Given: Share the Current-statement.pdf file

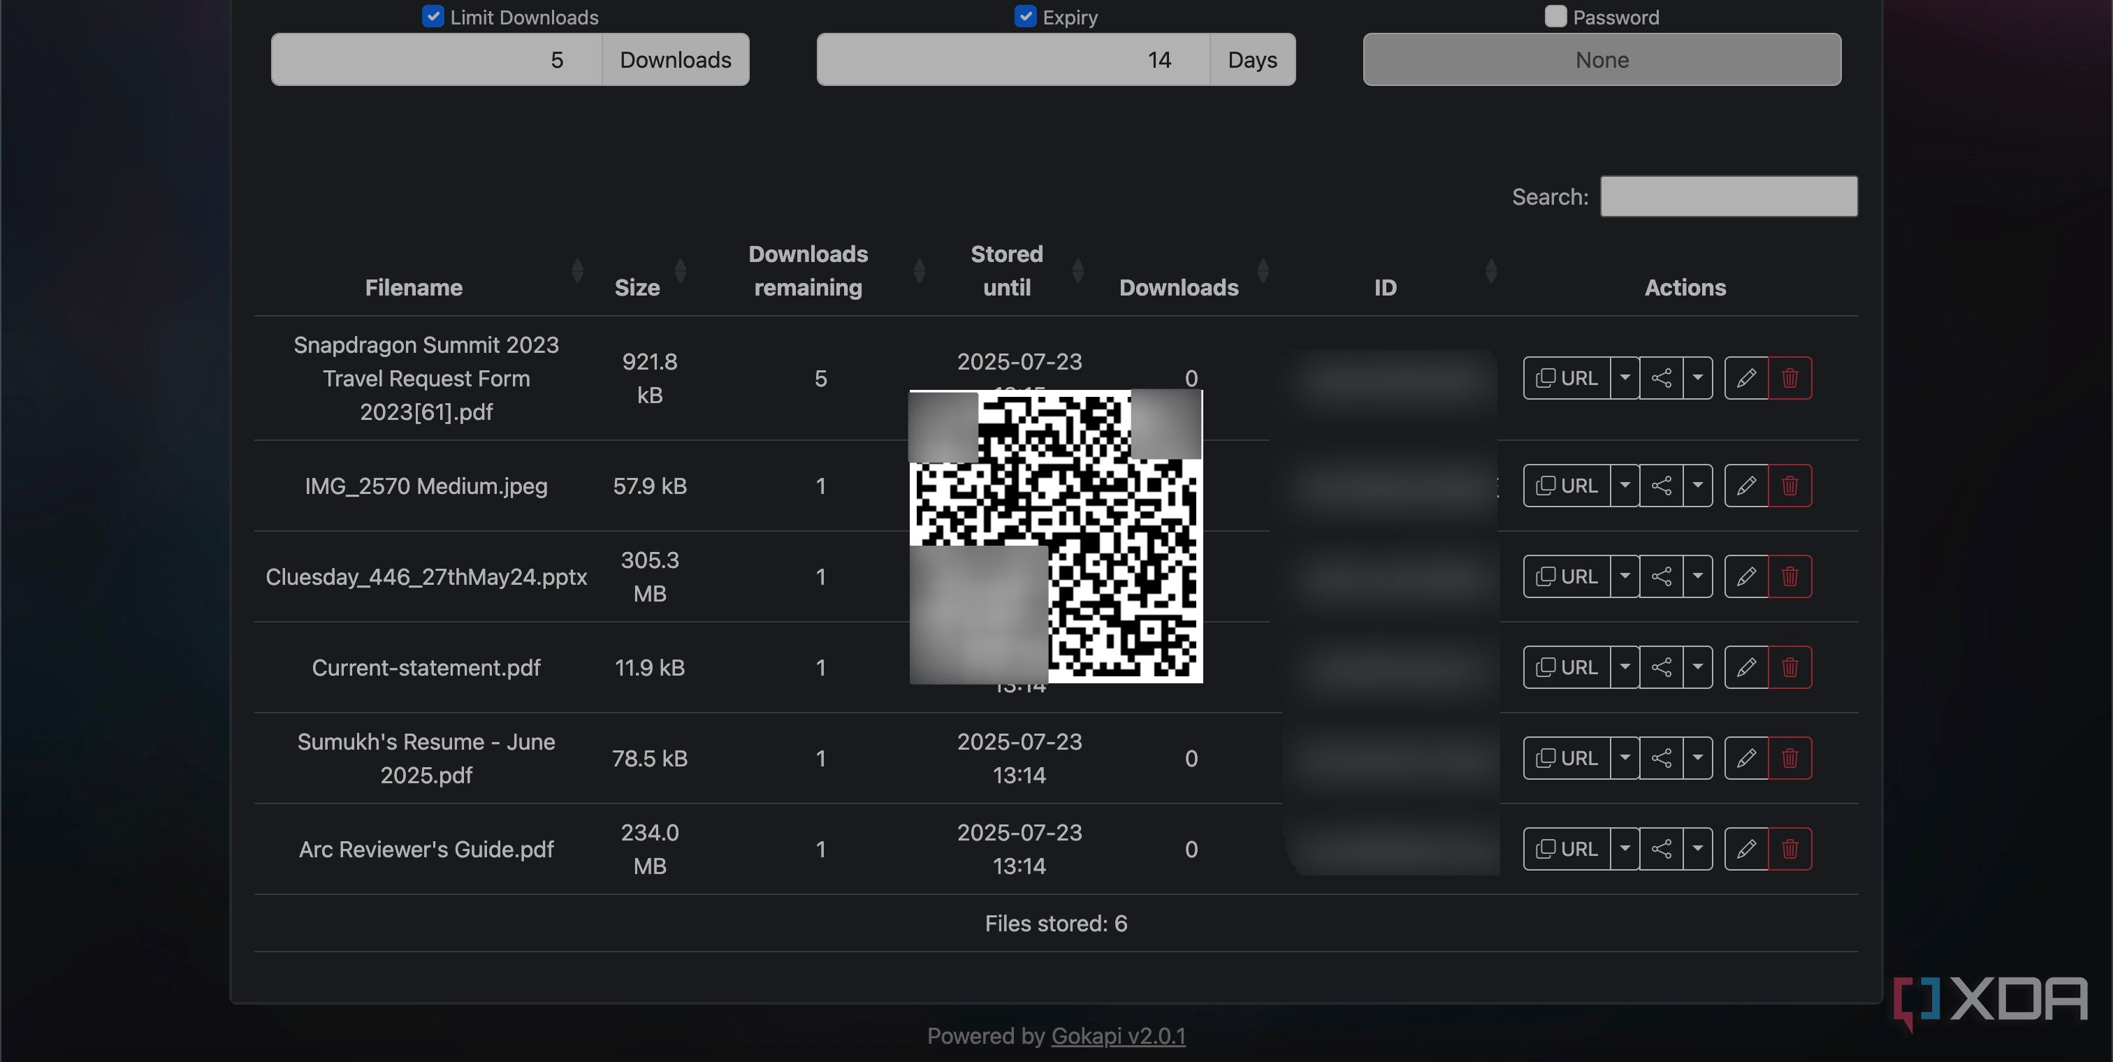Looking at the screenshot, I should click(x=1661, y=667).
